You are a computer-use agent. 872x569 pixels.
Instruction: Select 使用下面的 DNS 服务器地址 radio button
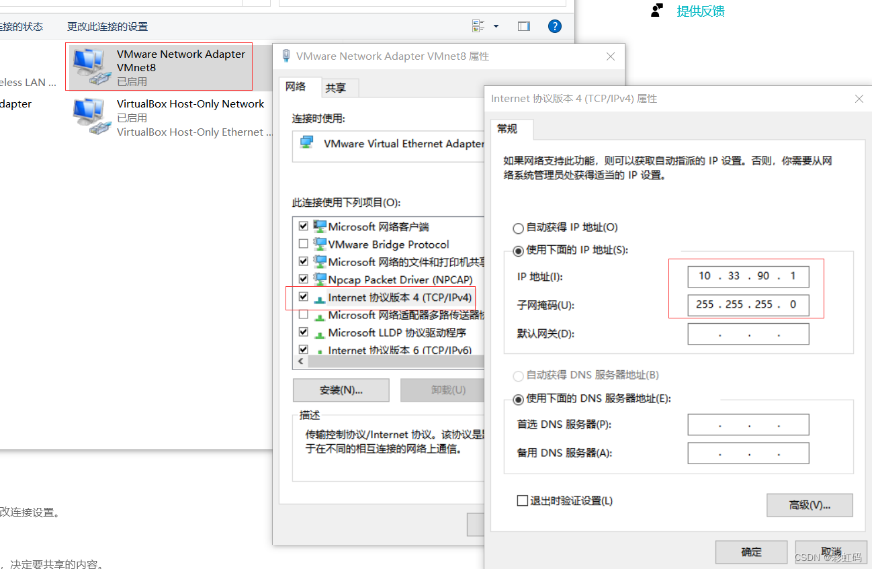pos(518,399)
